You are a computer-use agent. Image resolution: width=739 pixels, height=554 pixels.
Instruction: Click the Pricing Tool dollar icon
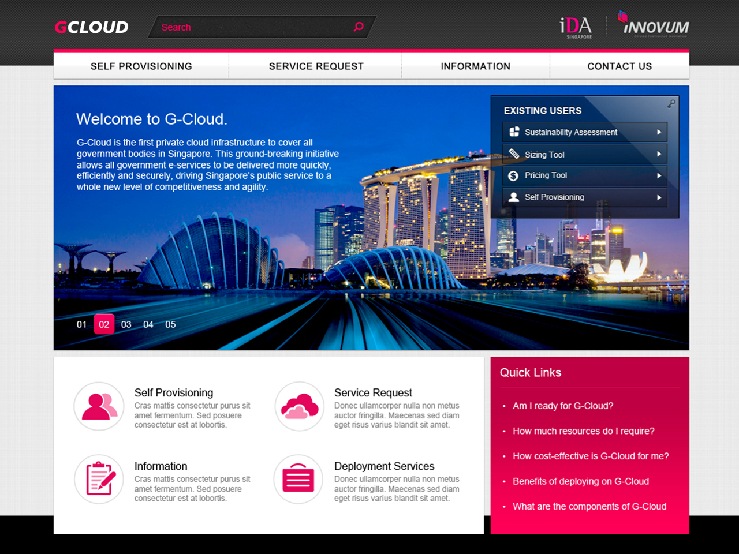pyautogui.click(x=513, y=175)
